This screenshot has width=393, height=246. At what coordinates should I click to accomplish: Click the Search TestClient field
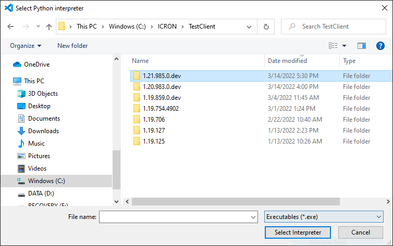pyautogui.click(x=334, y=27)
